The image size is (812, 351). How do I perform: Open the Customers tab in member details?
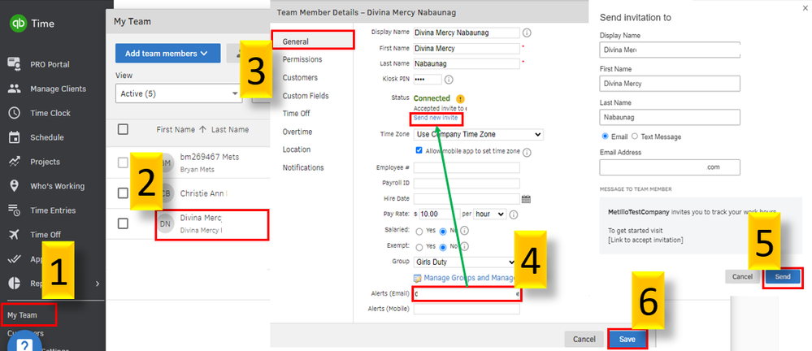coord(301,77)
